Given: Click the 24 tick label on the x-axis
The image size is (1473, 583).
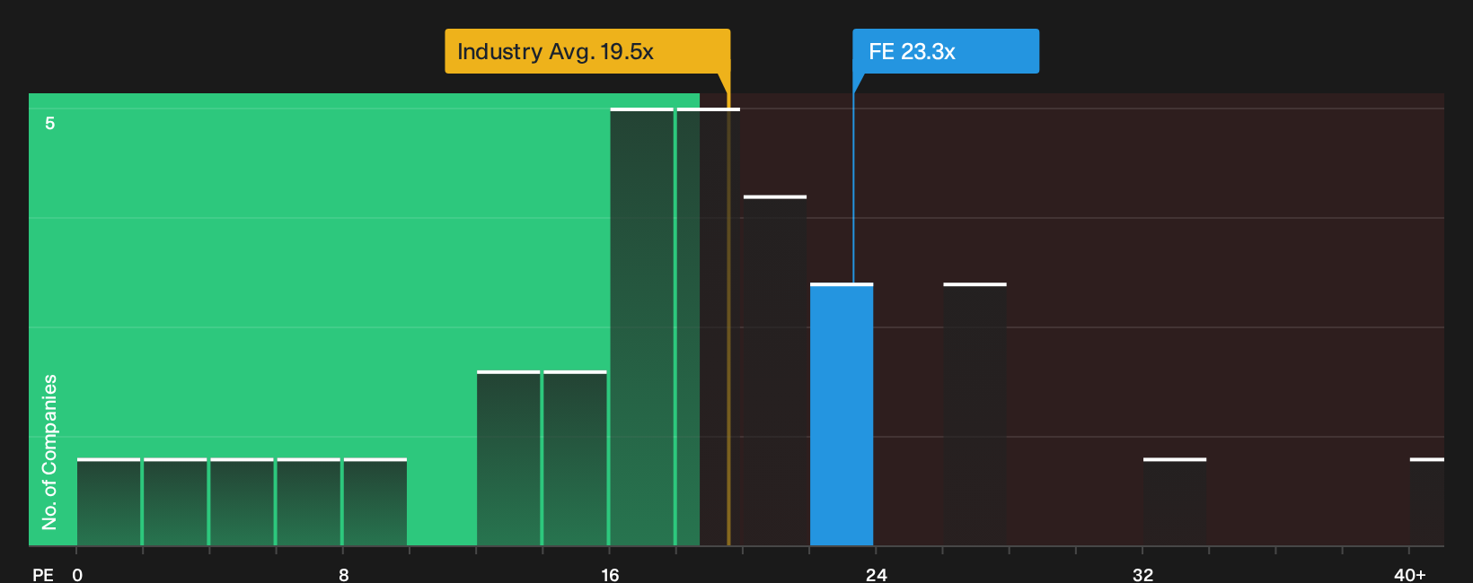Looking at the screenshot, I should [877, 574].
